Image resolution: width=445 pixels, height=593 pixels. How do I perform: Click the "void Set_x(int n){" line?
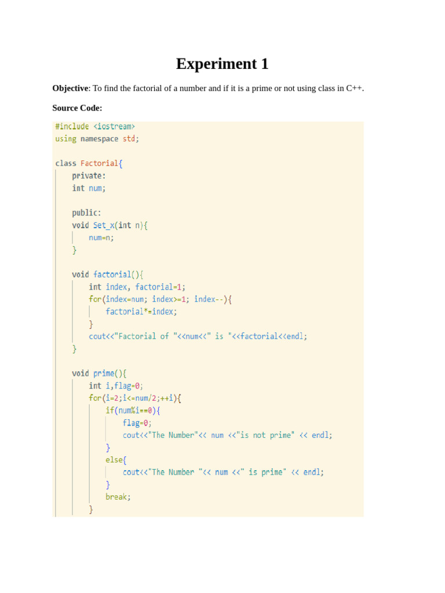[x=110, y=225]
